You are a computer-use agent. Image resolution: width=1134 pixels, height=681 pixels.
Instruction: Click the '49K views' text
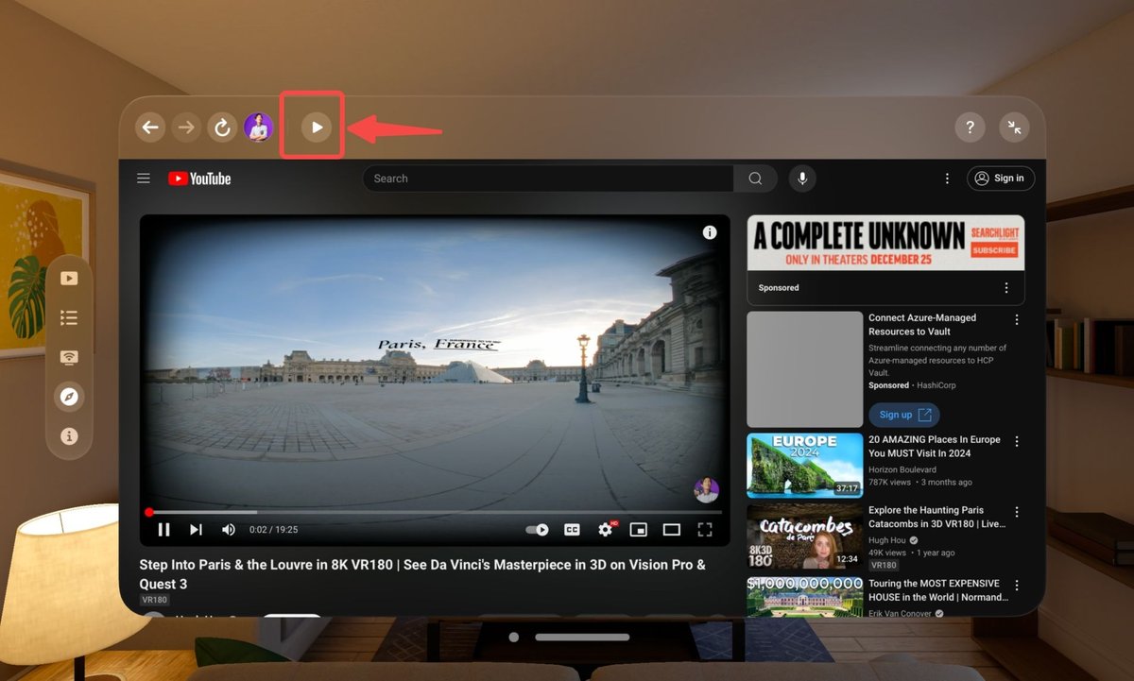click(887, 553)
